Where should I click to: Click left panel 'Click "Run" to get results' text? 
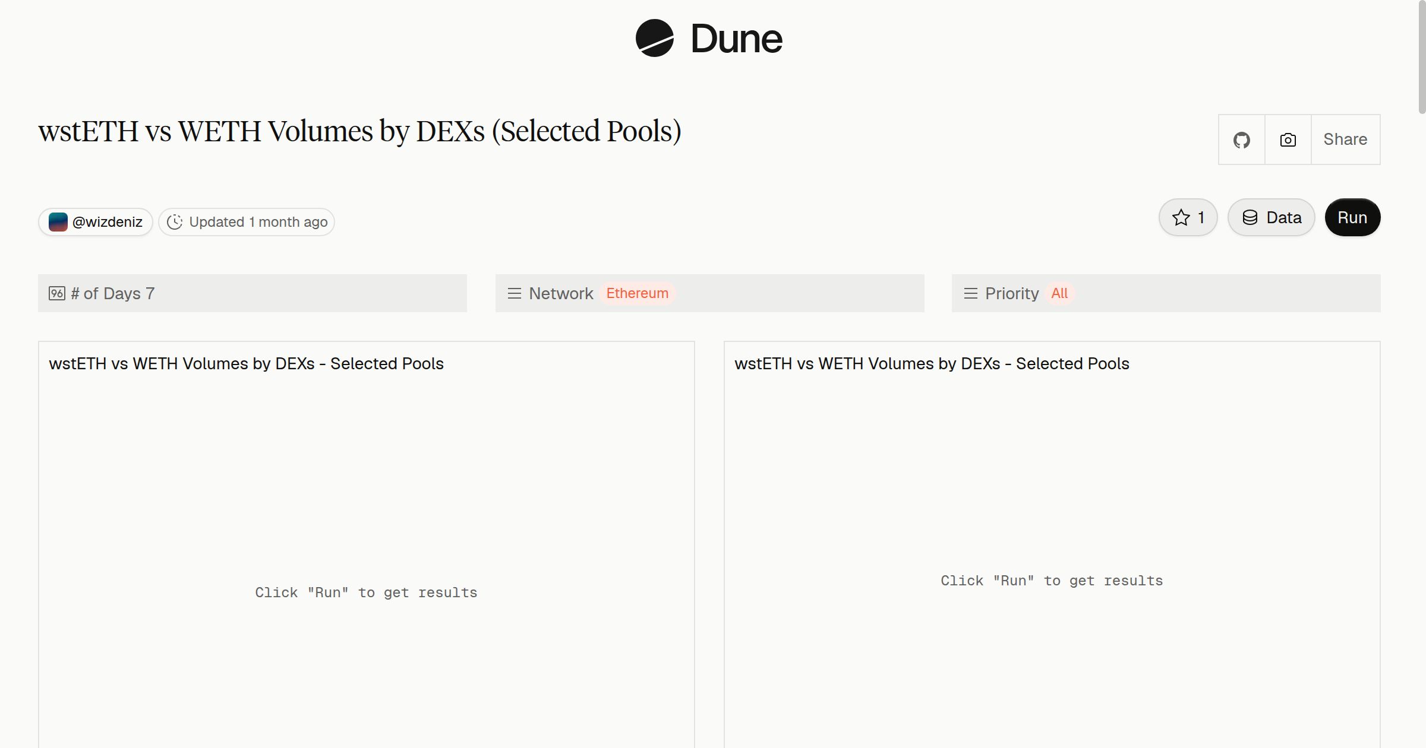click(366, 592)
